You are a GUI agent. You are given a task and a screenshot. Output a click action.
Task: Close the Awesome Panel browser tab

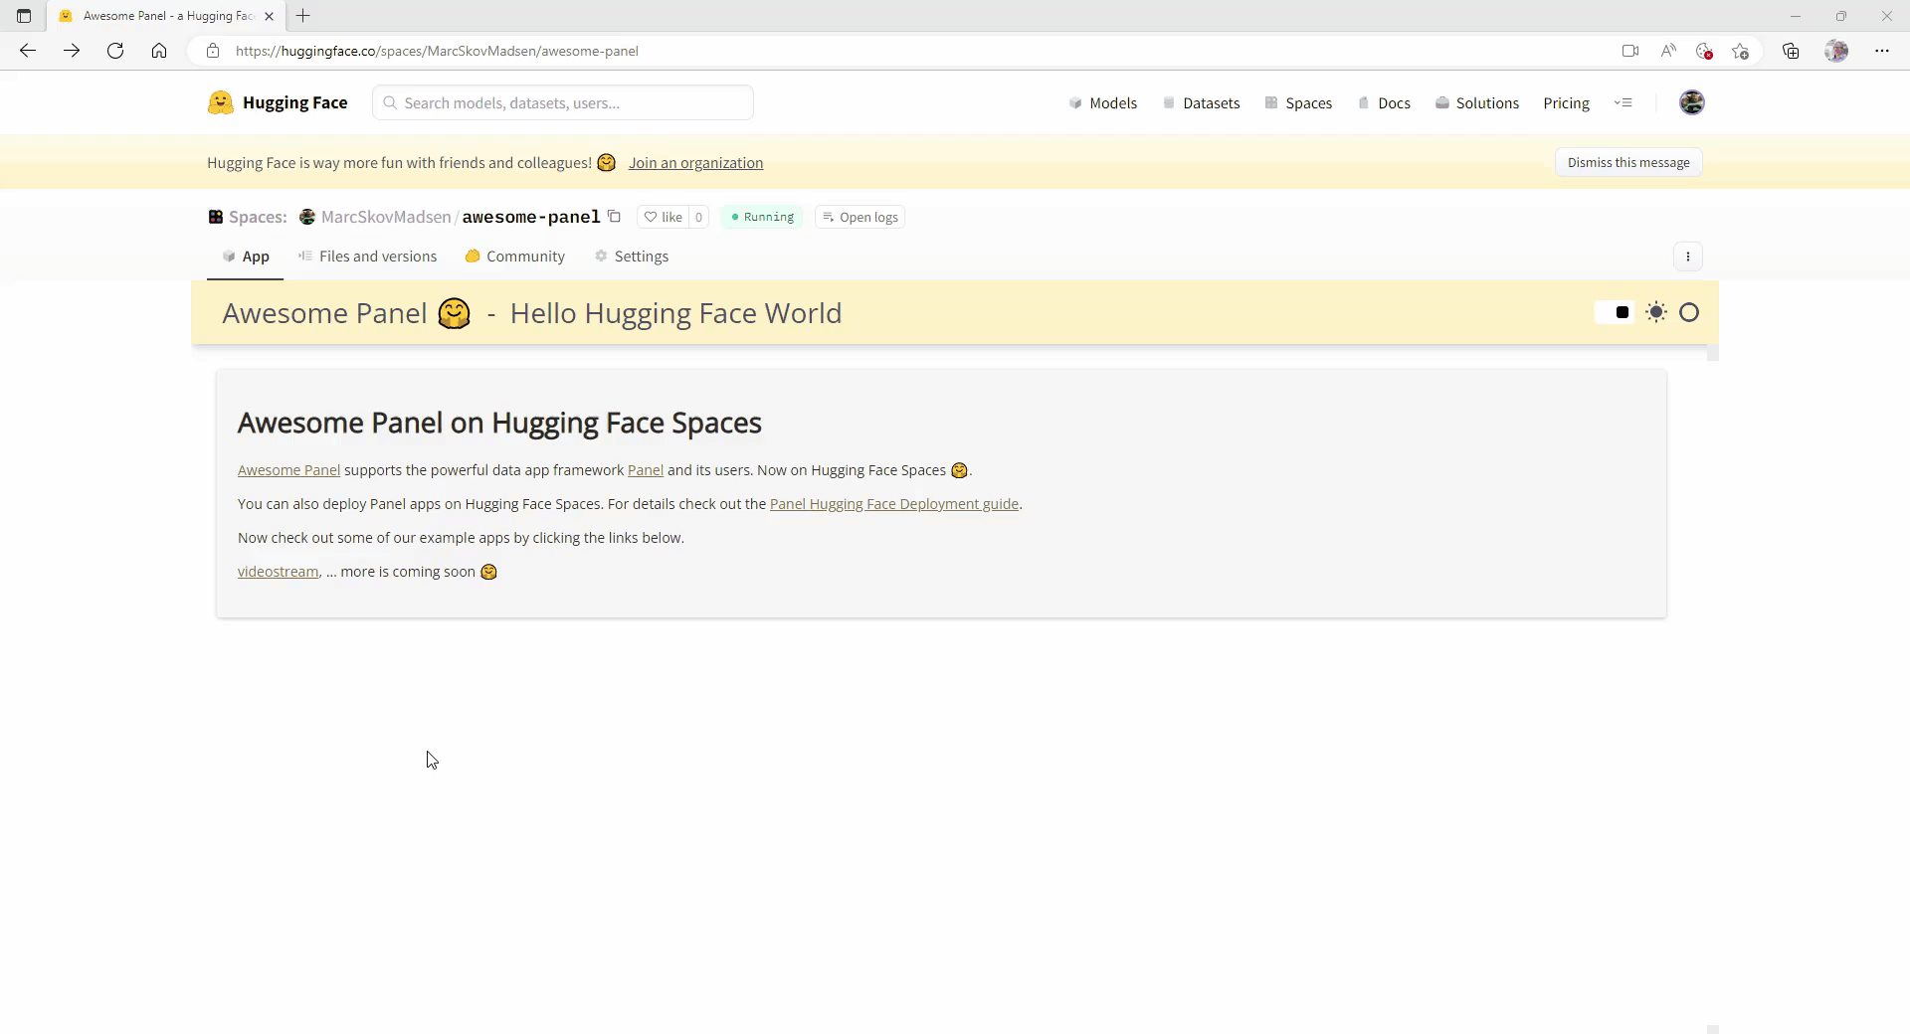click(269, 16)
